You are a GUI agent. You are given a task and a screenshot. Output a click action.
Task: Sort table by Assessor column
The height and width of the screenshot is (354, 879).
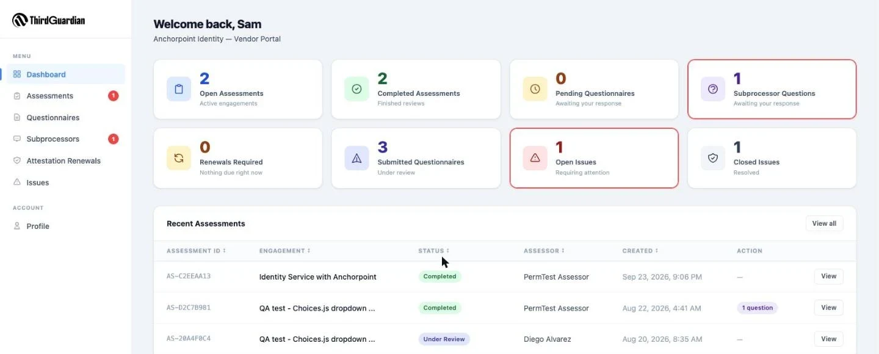(543, 251)
